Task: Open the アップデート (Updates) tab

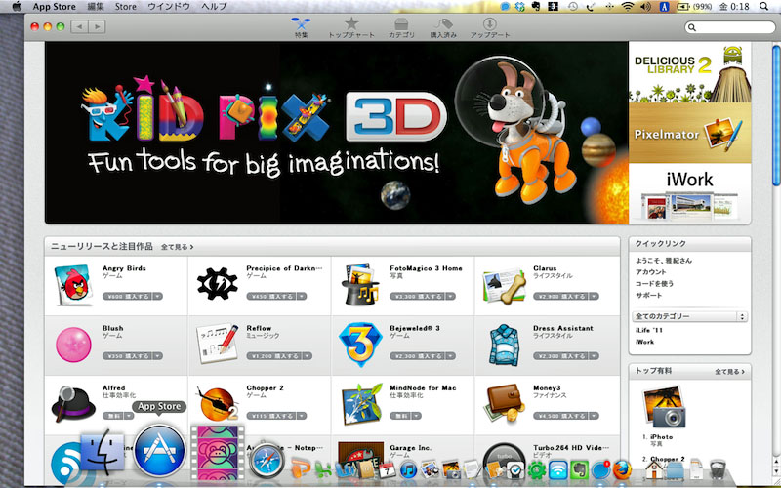Action: click(490, 27)
